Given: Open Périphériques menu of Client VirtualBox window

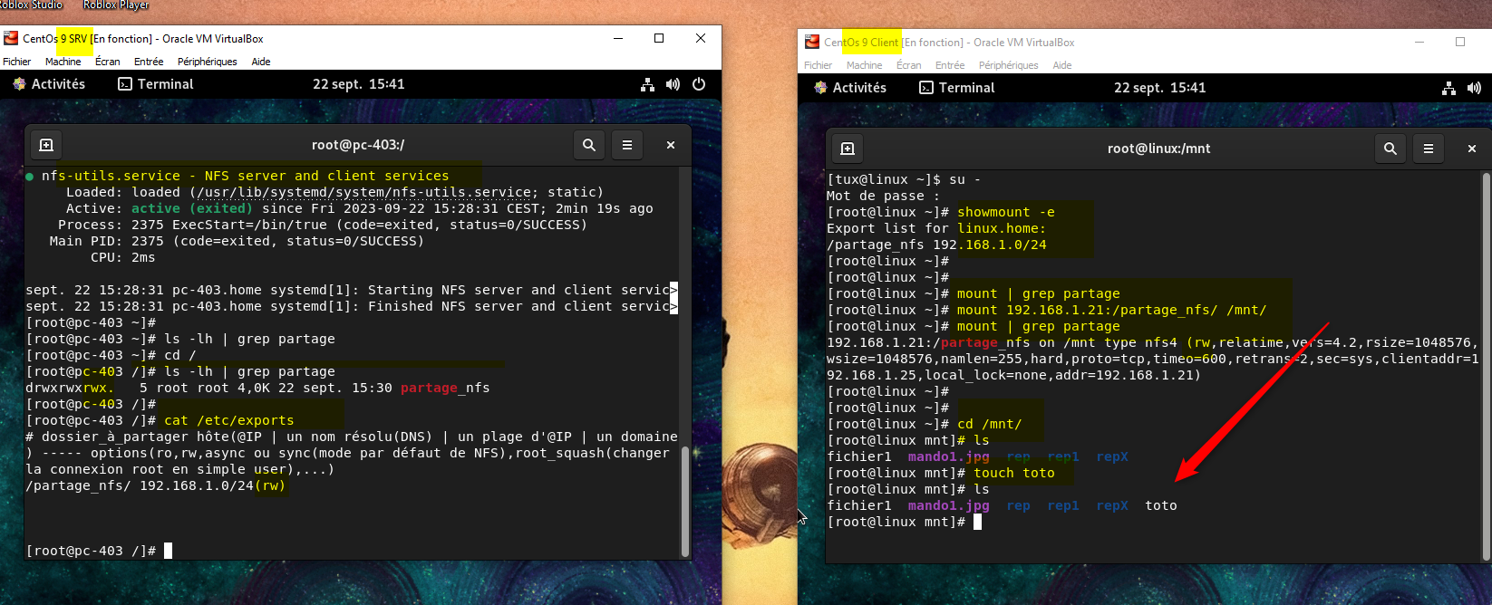Looking at the screenshot, I should pos(1009,65).
